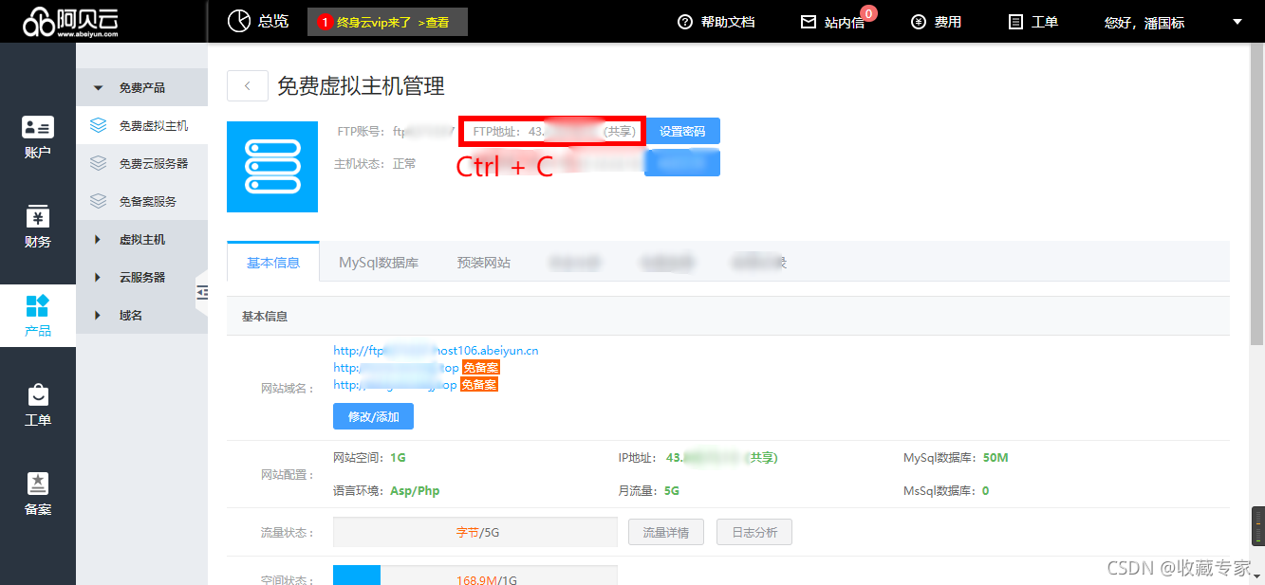Screen dimensions: 1265x585
Task: Click the 修改/添加 domain button
Action: pos(373,416)
